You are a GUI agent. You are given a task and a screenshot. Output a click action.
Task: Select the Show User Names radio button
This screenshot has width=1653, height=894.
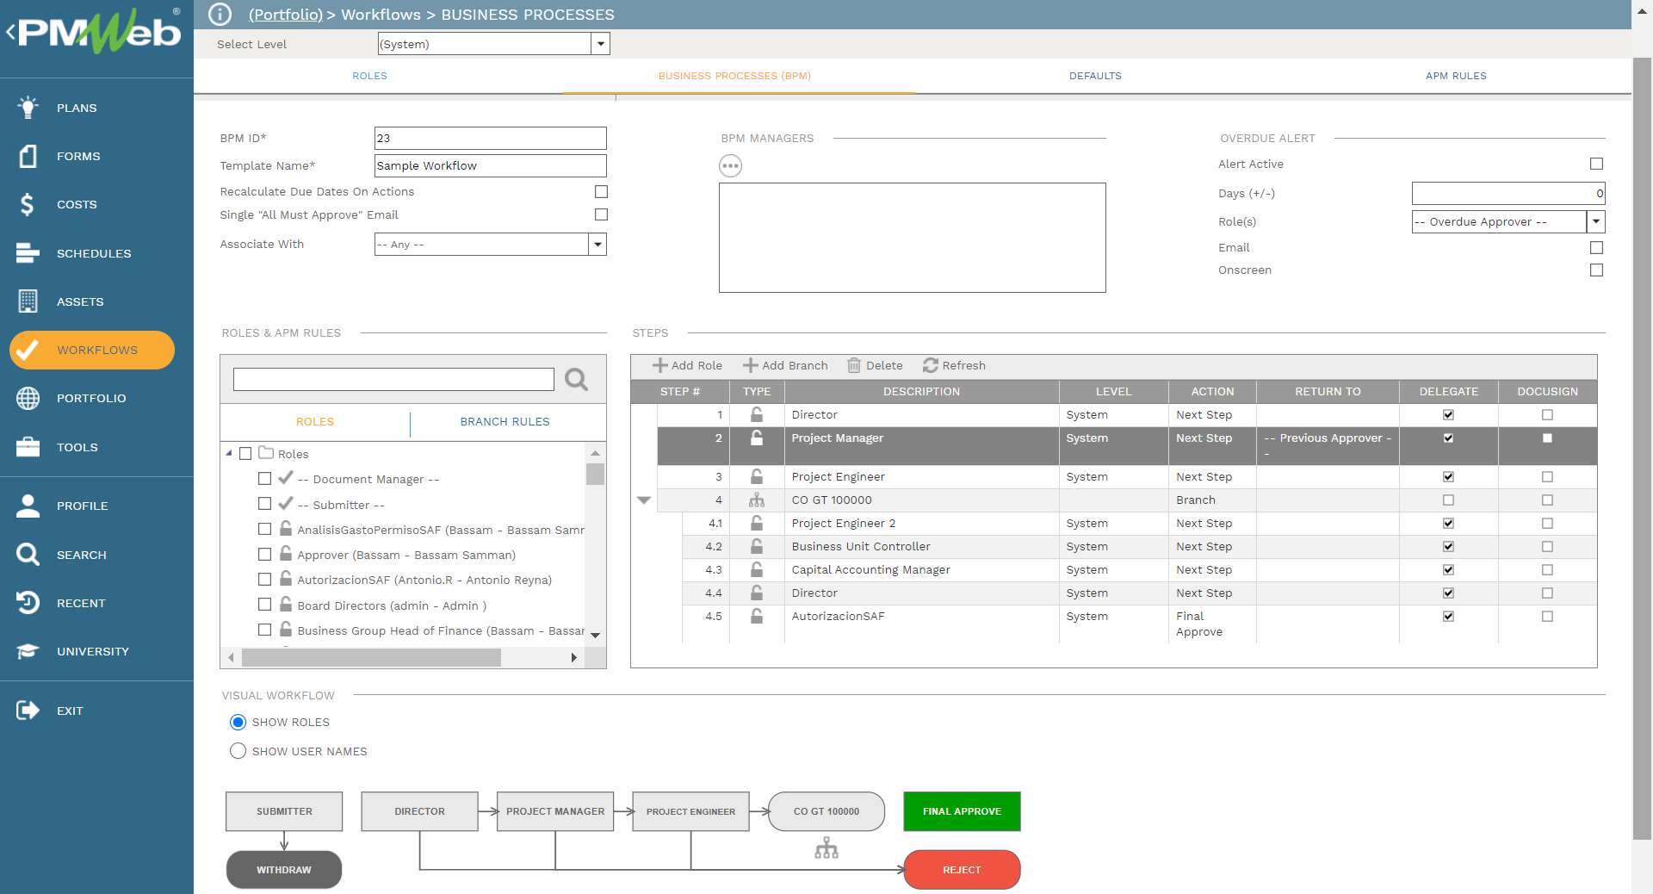[x=238, y=751]
